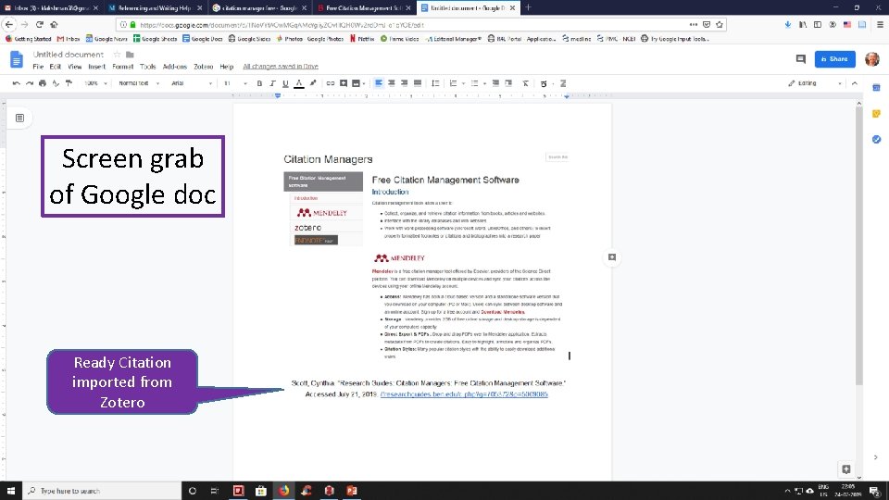The width and height of the screenshot is (889, 500).
Task: Open Google Keep from the side panel
Action: coord(876,113)
